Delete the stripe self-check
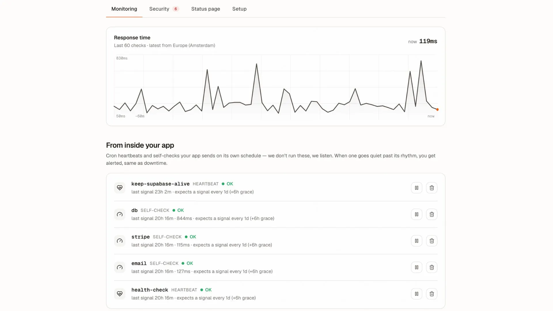 click(x=431, y=241)
